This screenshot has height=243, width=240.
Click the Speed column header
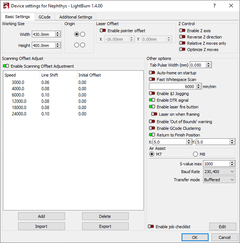click(x=22, y=75)
